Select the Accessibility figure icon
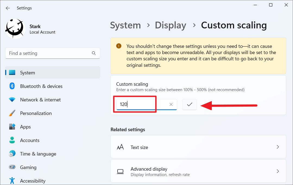This screenshot has width=293, height=185. pos(12,180)
